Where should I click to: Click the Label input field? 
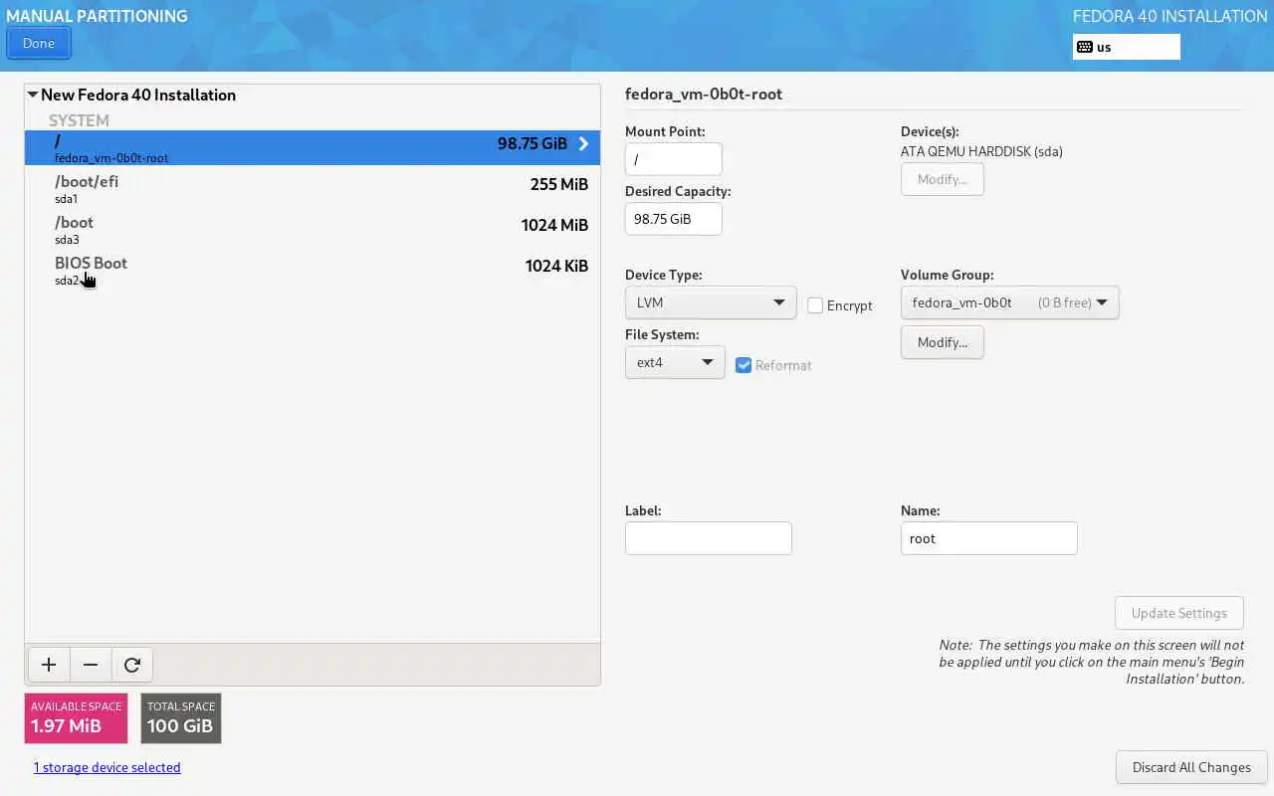pos(709,538)
